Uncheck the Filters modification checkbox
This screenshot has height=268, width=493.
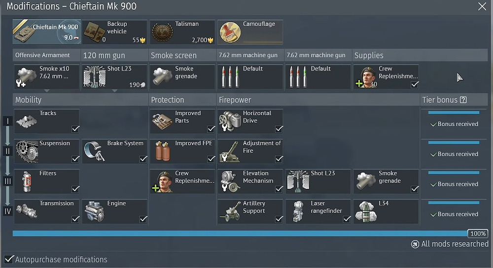tap(75, 189)
